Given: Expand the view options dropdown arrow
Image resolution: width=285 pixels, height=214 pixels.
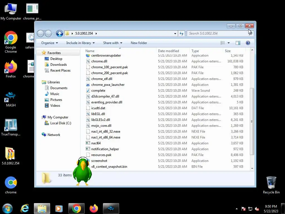Looking at the screenshot, I should (x=229, y=43).
